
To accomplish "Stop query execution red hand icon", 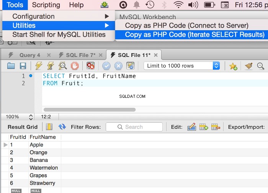I will point(75,66).
